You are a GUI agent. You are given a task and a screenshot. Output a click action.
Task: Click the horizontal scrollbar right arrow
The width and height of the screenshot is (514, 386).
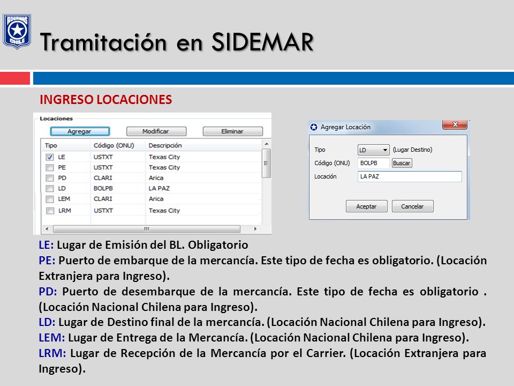coord(255,229)
